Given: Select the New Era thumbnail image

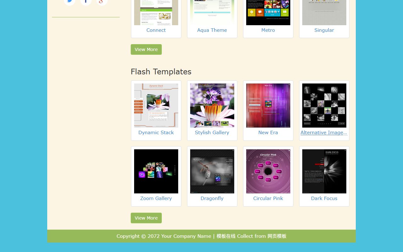Looking at the screenshot, I should coord(268,106).
